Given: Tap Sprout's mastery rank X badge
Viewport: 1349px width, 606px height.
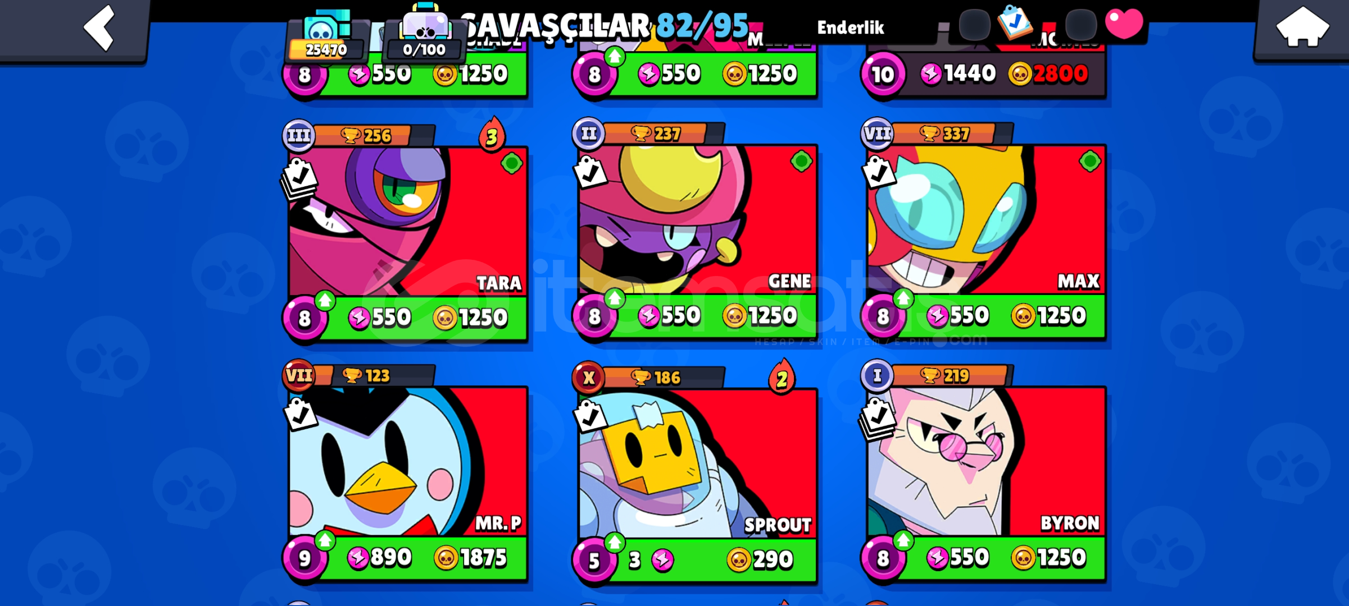Looking at the screenshot, I should (x=588, y=377).
